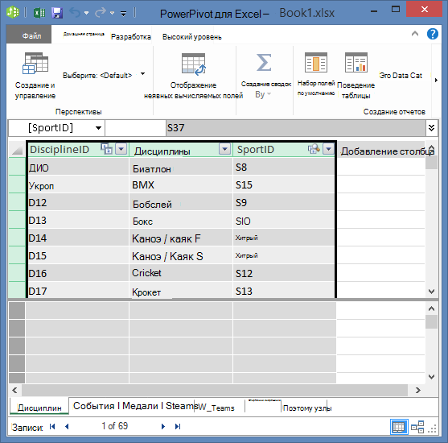Click the formula bar showing S37

pyautogui.click(x=296, y=127)
